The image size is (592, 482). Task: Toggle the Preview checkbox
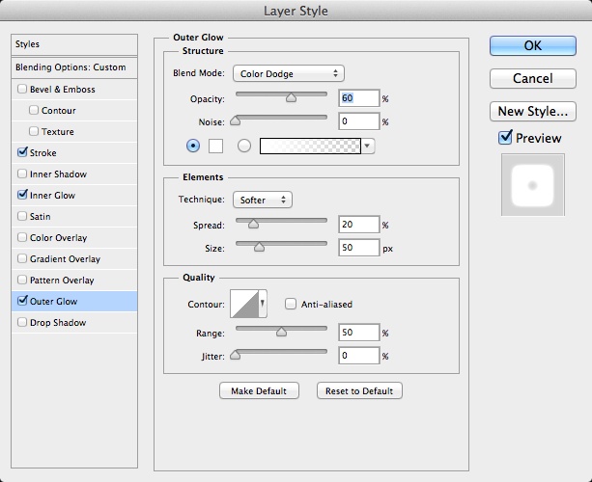(505, 138)
